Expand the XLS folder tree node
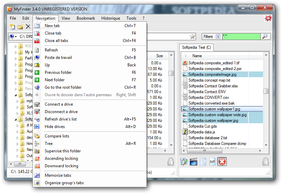The height and width of the screenshot is (194, 282). [x=17, y=113]
